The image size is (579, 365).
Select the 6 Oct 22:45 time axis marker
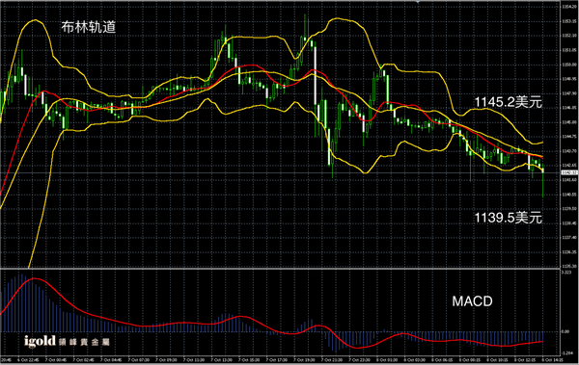pos(28,360)
